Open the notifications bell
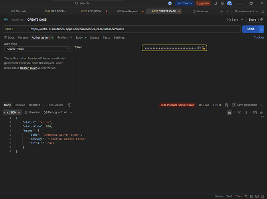This screenshot has height=199, width=267. 216,4
